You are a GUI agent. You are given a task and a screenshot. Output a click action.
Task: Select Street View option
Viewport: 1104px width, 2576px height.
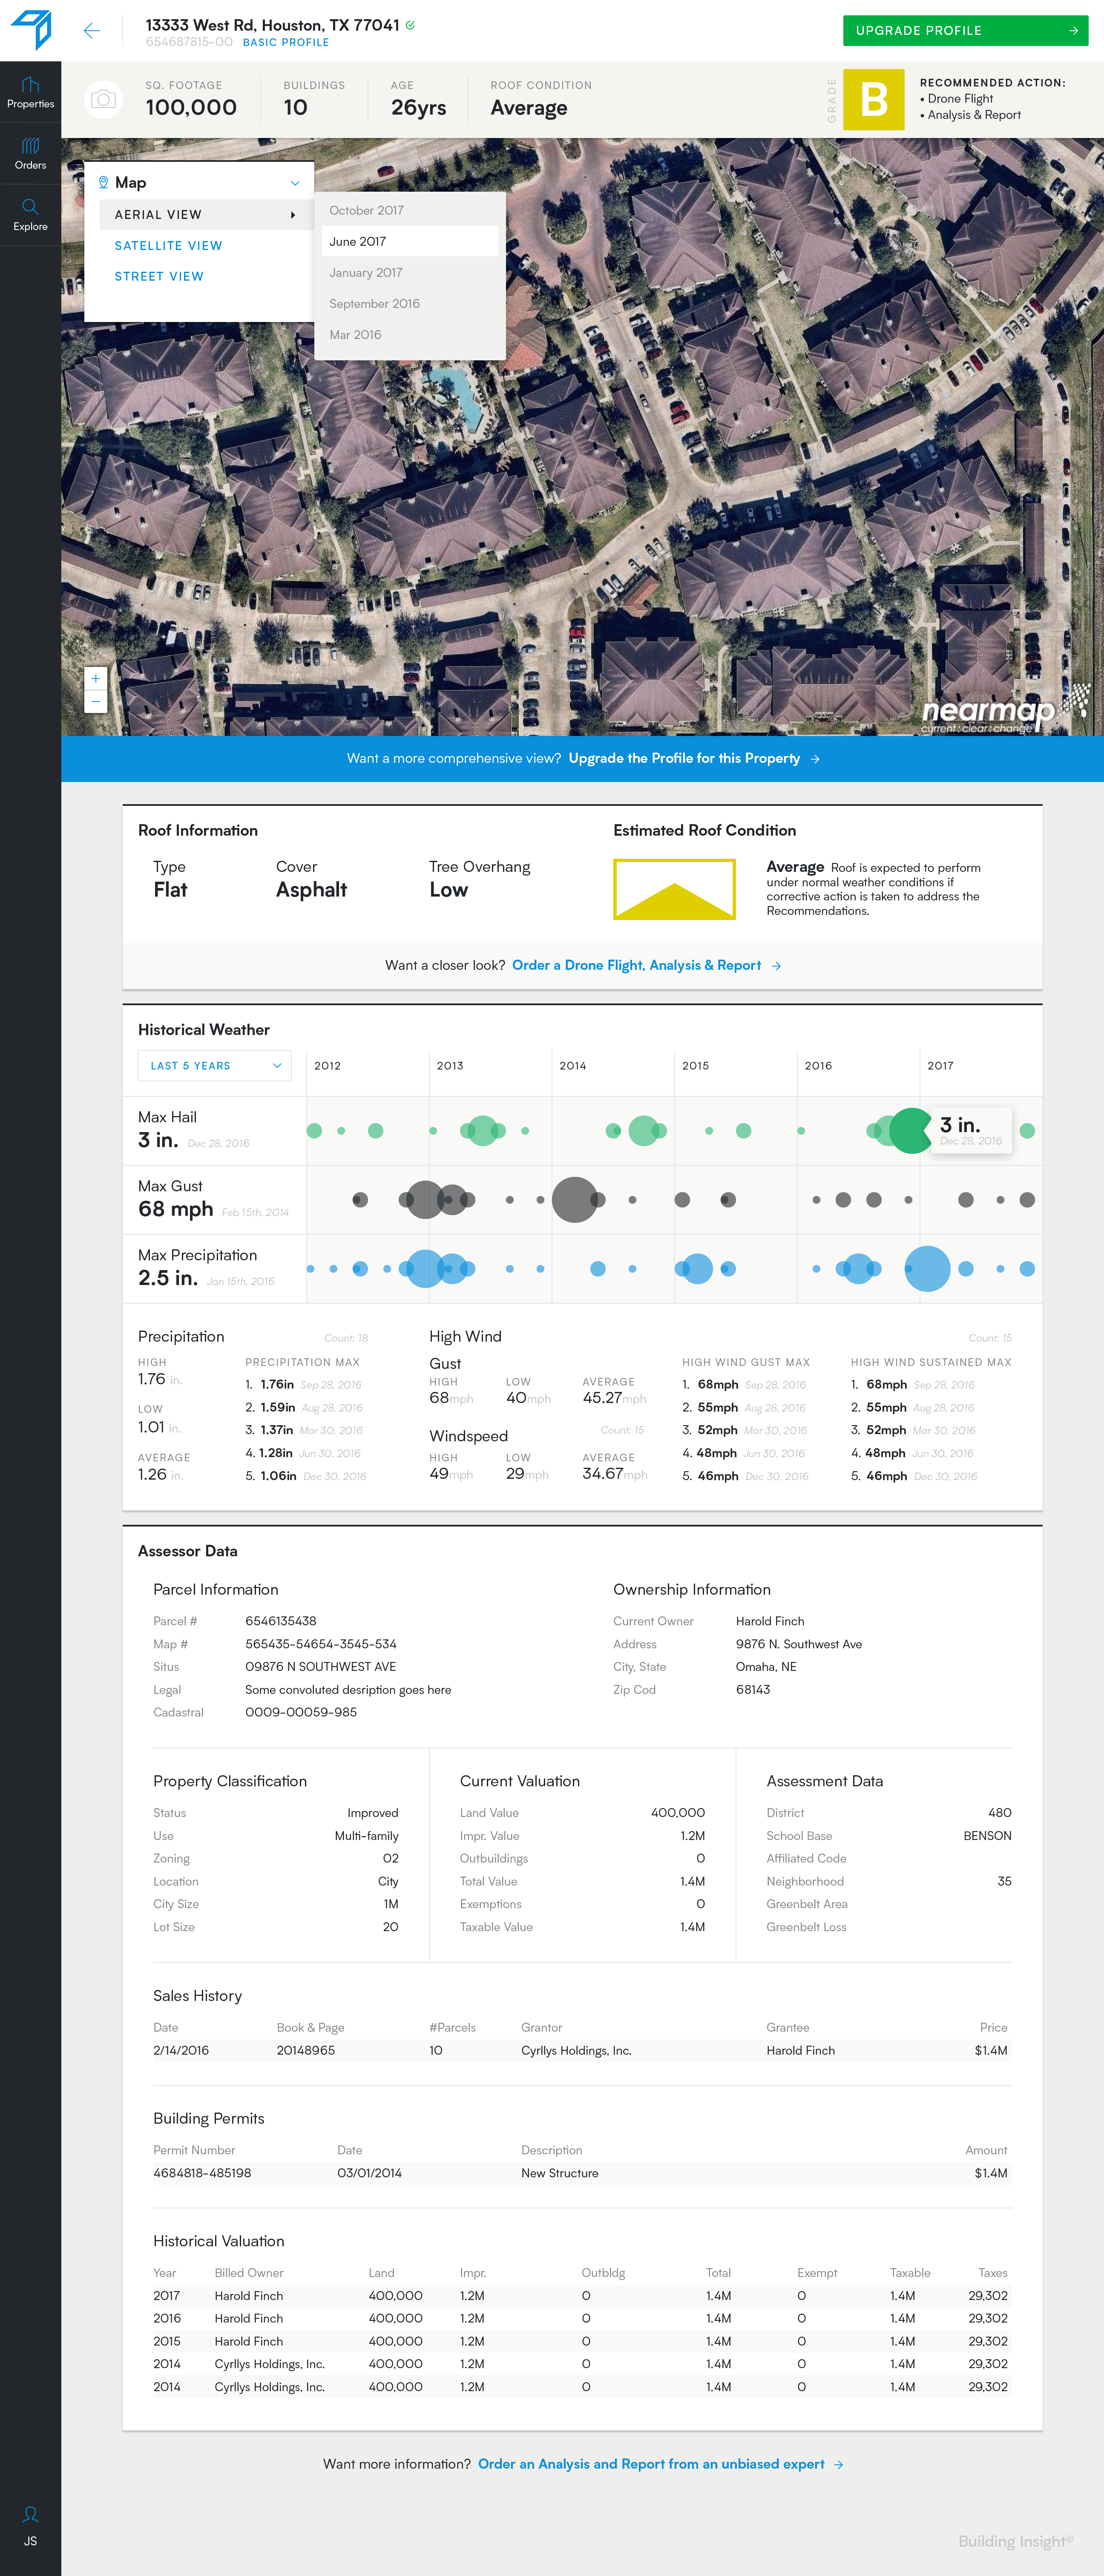point(159,277)
